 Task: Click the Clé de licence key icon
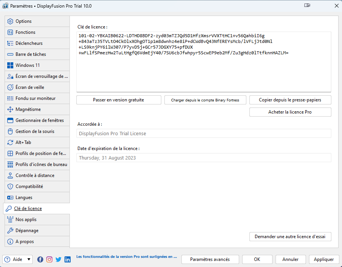coord(9,209)
